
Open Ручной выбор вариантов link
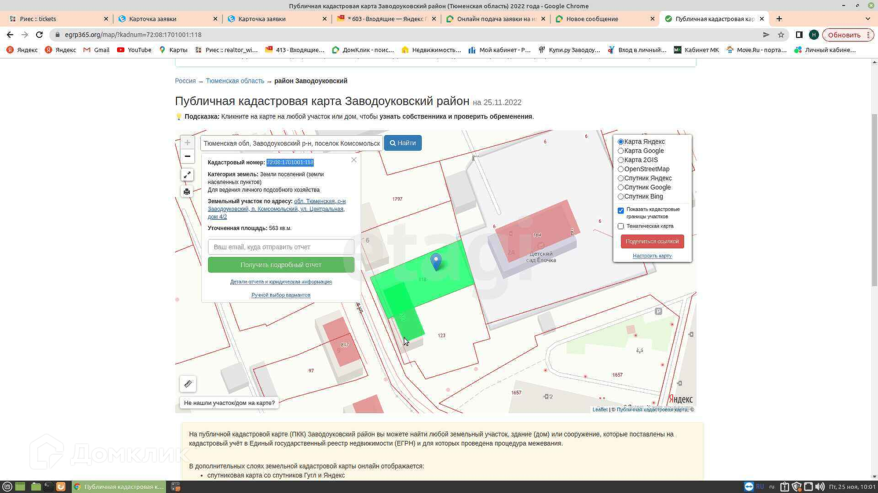(281, 295)
